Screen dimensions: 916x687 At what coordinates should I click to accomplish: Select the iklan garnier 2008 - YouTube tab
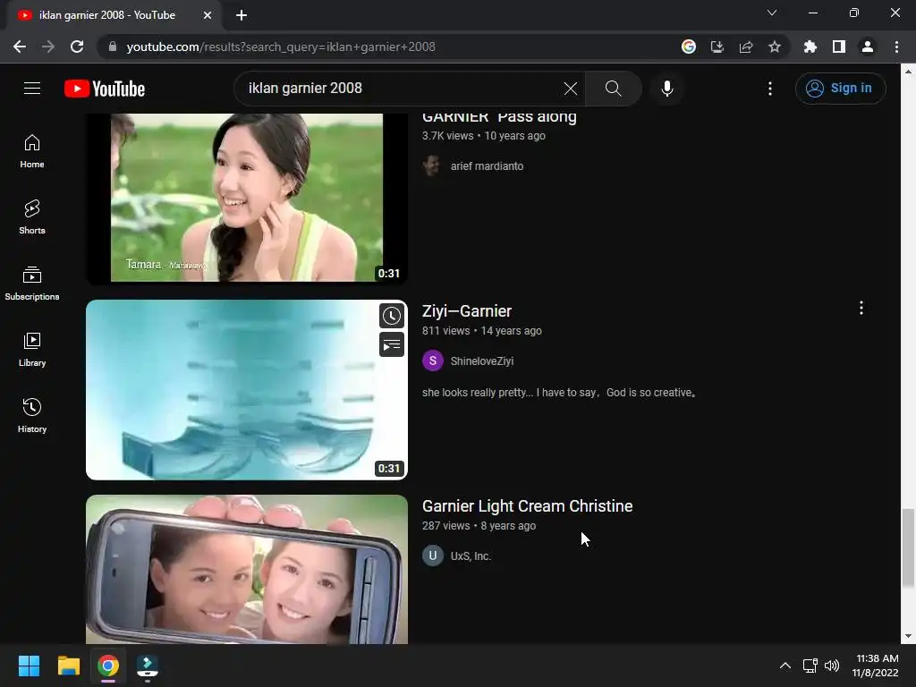pyautogui.click(x=107, y=15)
